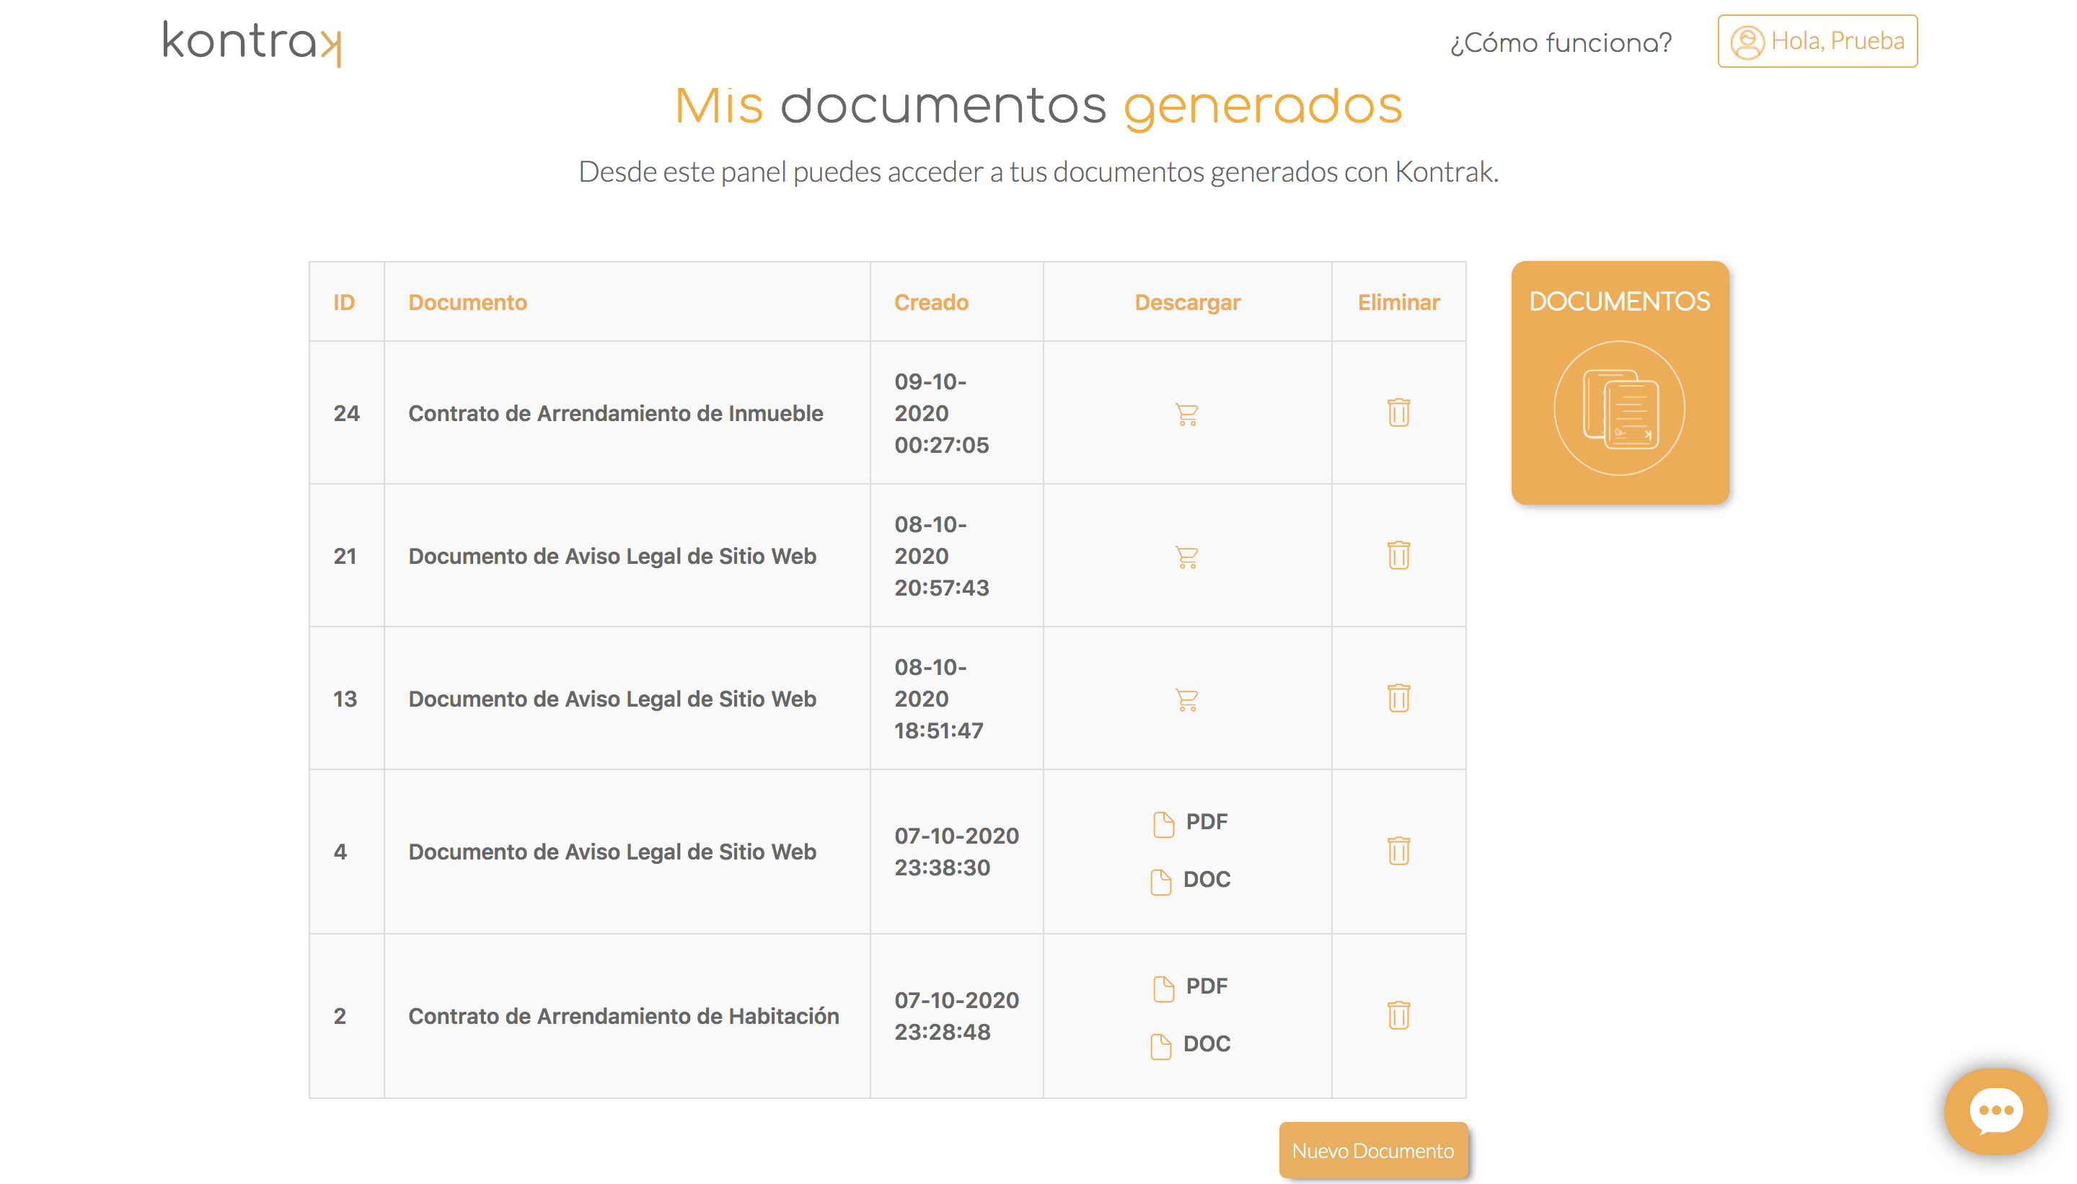Delete document 4 with the trash icon
Screen dimensions: 2077x1184
click(x=1398, y=851)
